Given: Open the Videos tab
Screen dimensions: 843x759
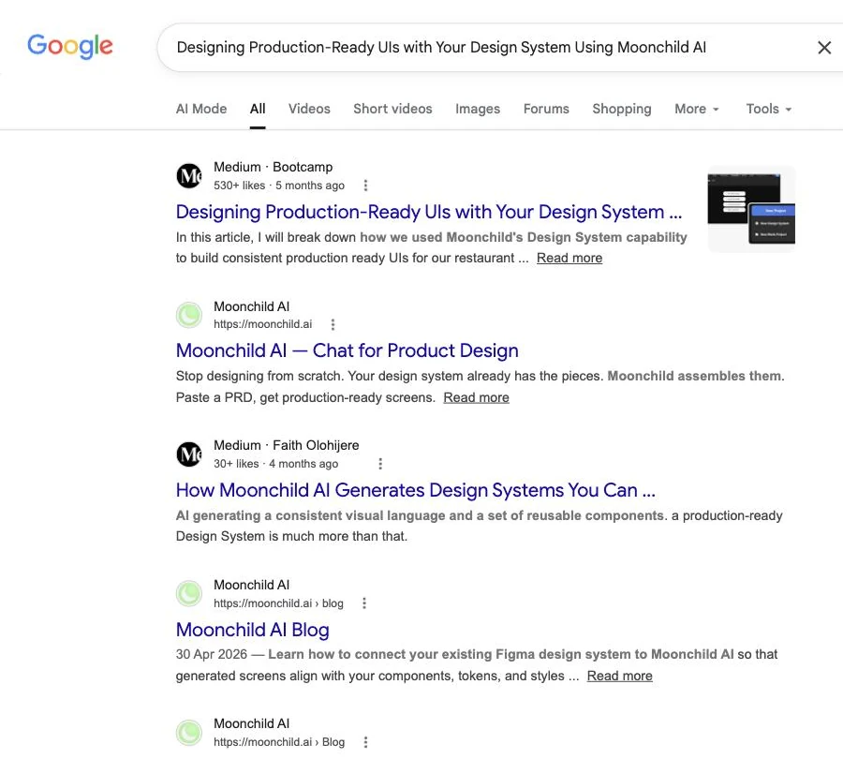Looking at the screenshot, I should (309, 109).
